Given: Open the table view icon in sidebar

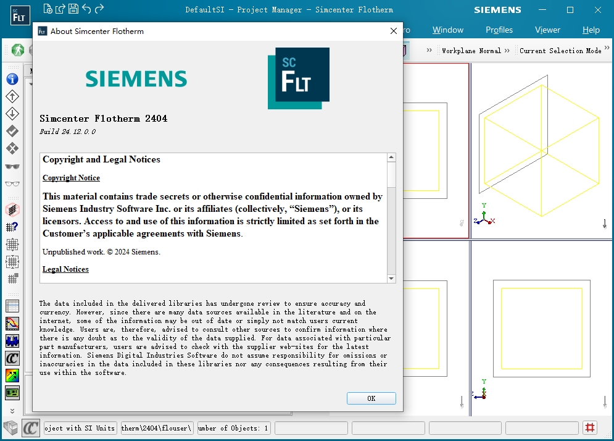Looking at the screenshot, I should [x=12, y=306].
